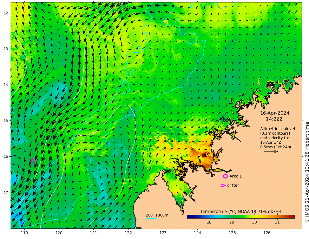Click the dark red hottest water patch near coast
The height and width of the screenshot is (239, 309).
point(204,155)
